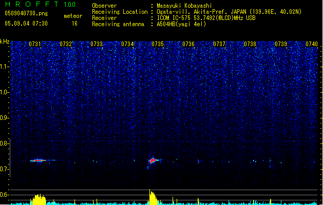
Task: Click the 0734 time marker
Action: pos(127,44)
